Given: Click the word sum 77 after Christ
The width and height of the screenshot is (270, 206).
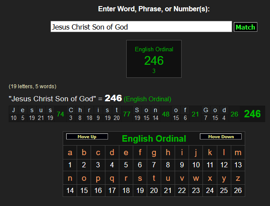Looking at the screenshot, I should pyautogui.click(x=127, y=114).
